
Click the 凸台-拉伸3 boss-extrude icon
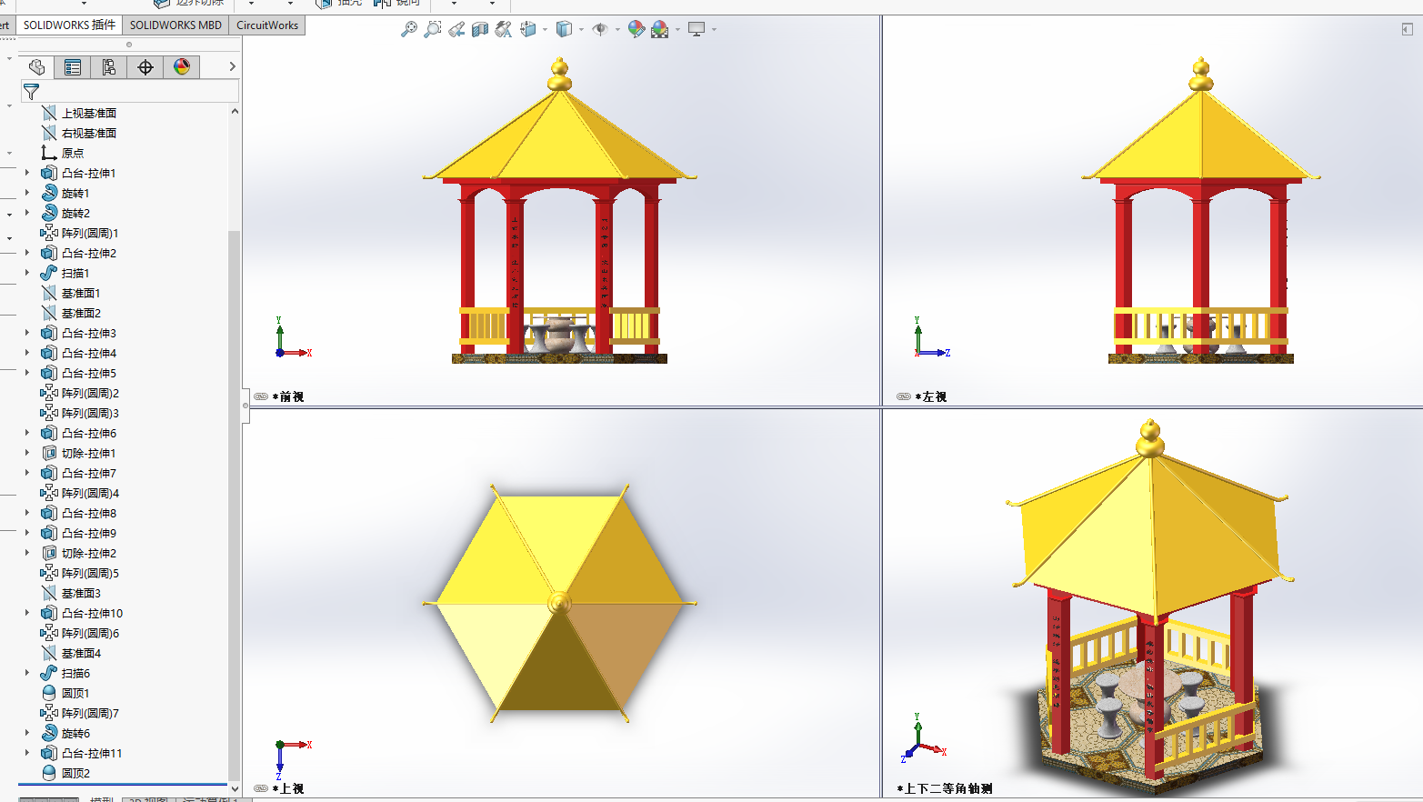(x=49, y=333)
